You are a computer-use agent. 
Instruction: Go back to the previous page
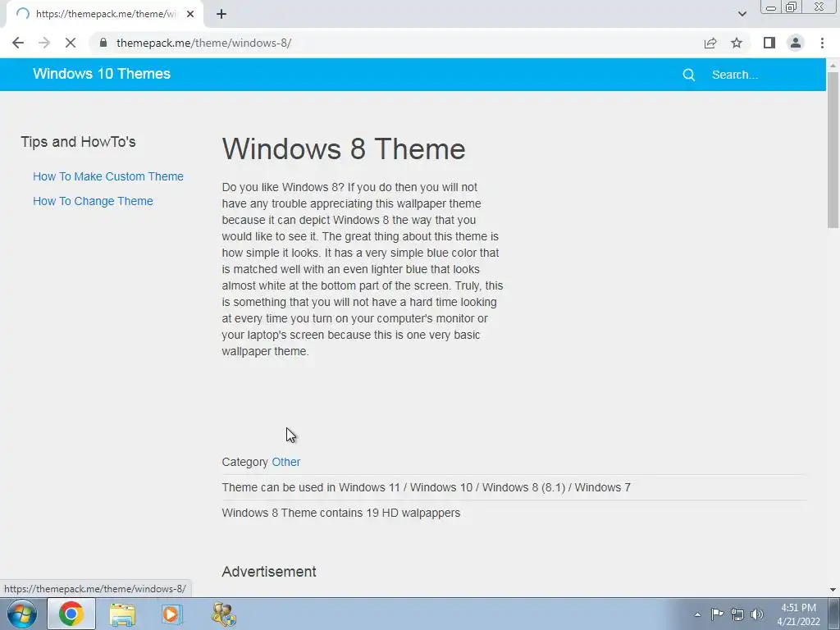tap(18, 43)
